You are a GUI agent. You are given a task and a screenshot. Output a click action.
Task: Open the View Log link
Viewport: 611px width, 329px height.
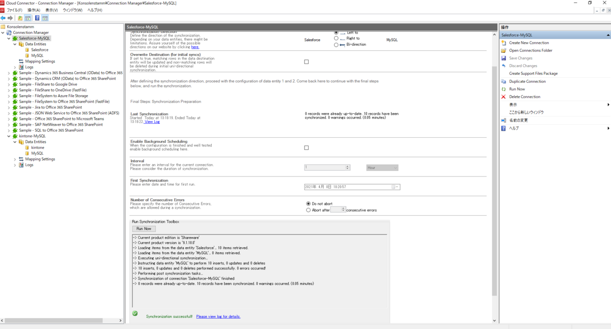tap(152, 122)
